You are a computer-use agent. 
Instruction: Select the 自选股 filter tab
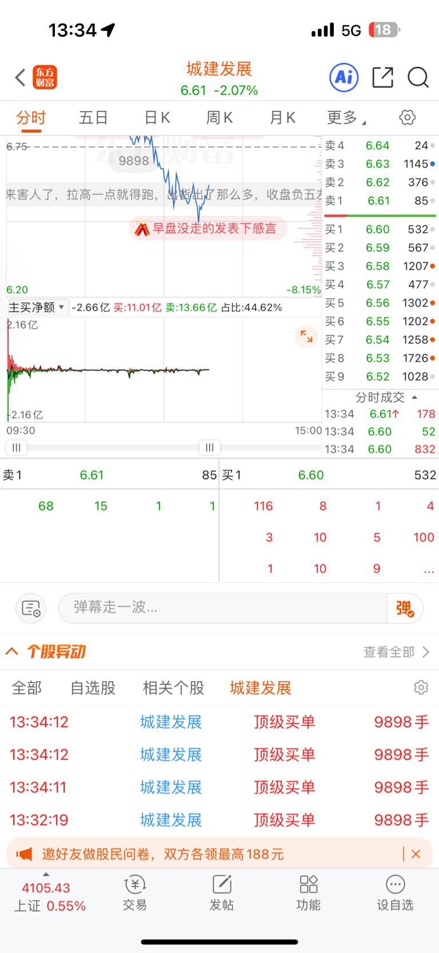[93, 687]
